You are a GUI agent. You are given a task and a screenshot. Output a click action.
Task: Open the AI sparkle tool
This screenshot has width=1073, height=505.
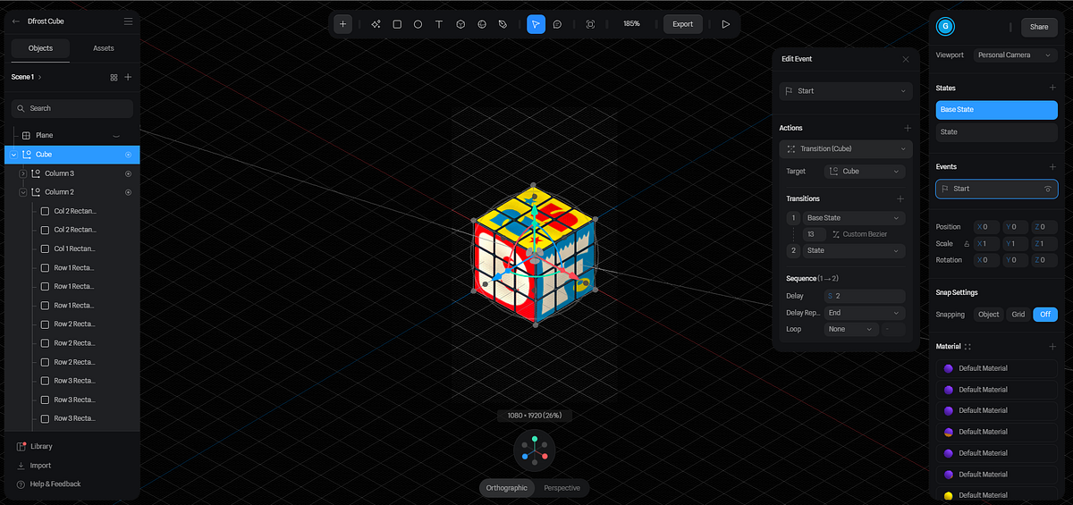coord(376,24)
